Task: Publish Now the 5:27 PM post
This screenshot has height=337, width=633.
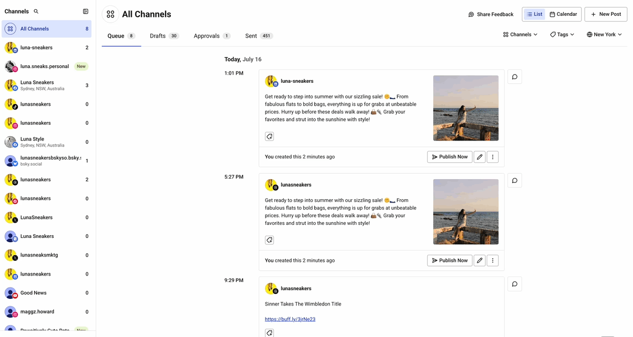Action: pos(450,261)
